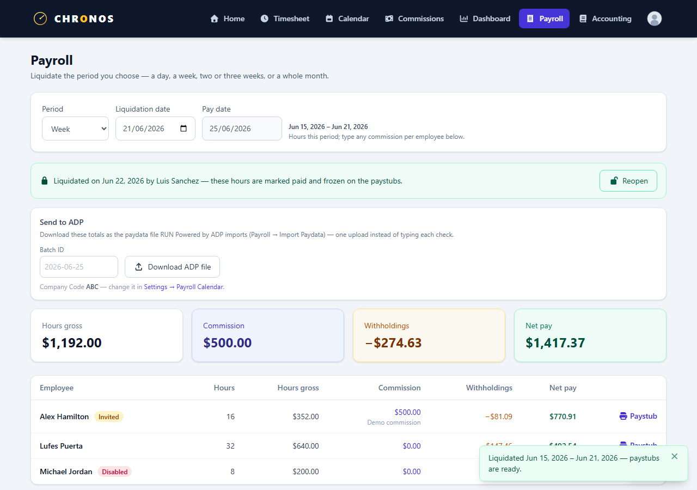This screenshot has height=490, width=697.
Task: Download the ADP file
Action: point(172,267)
